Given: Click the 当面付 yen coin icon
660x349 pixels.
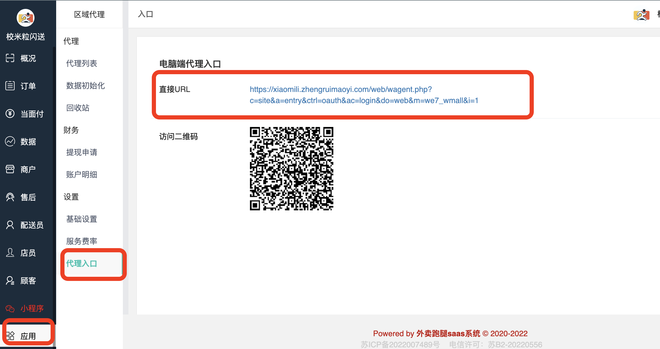Looking at the screenshot, I should (10, 114).
